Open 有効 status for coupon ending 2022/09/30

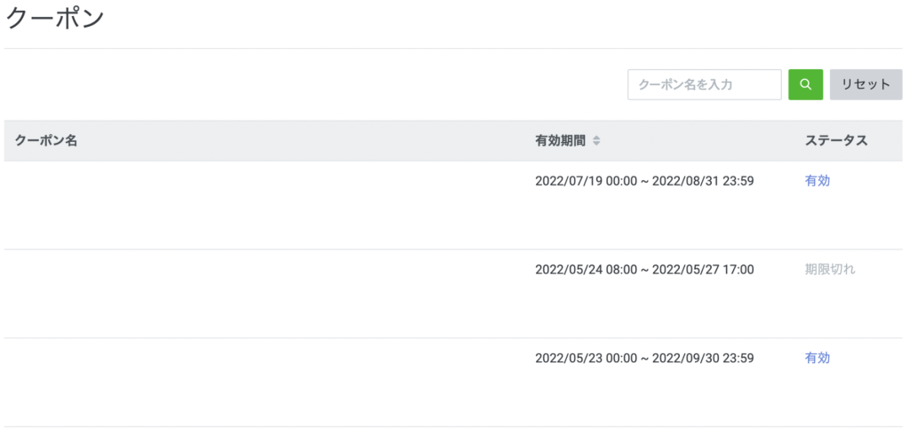818,358
